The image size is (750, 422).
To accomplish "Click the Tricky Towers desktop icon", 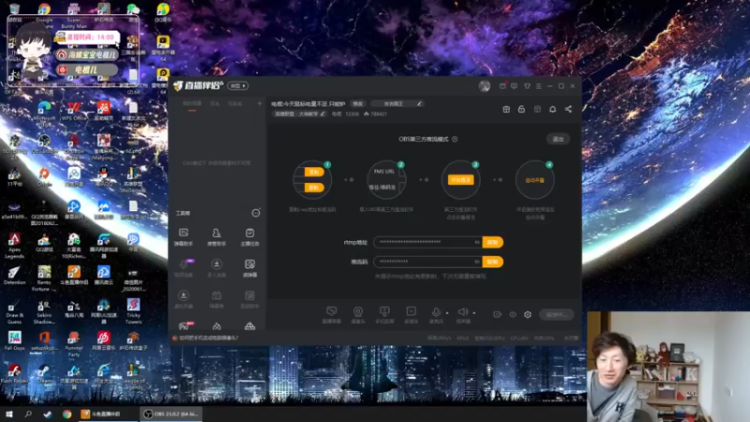I will [133, 311].
